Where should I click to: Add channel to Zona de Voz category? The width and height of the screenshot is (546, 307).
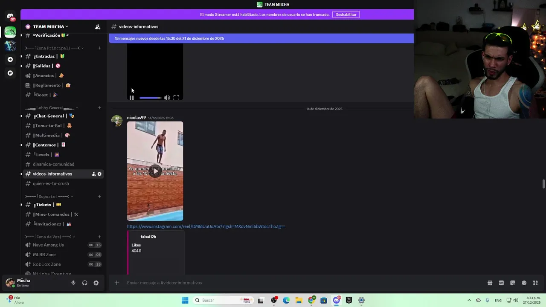pos(99,237)
